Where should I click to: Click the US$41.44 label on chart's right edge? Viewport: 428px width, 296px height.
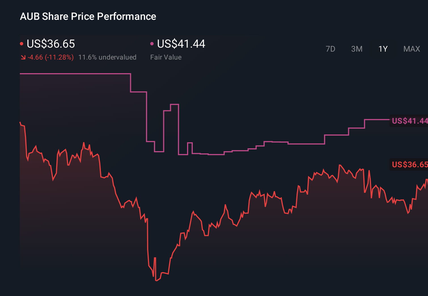(409, 121)
